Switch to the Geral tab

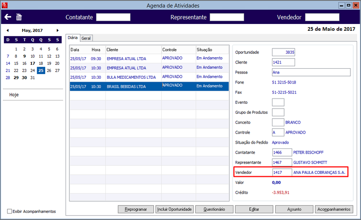click(x=86, y=38)
